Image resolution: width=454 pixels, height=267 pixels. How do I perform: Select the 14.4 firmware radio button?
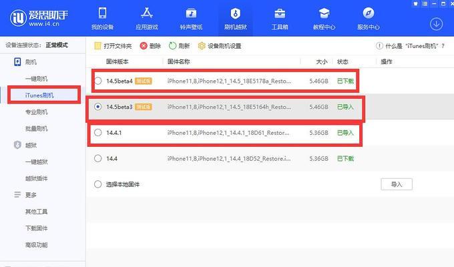pos(98,158)
